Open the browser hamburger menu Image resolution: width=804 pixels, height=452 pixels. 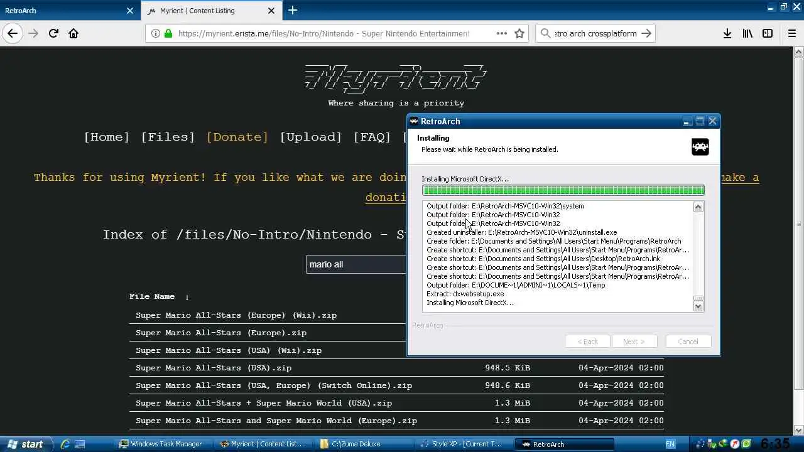click(792, 33)
